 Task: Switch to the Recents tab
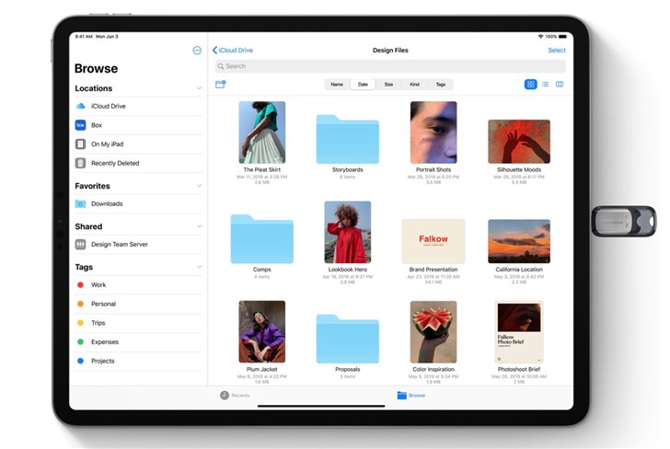tap(235, 396)
